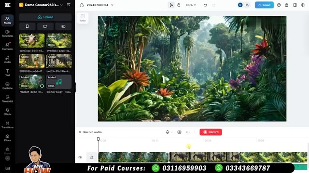Click the Export button
The image size is (309, 173).
pyautogui.click(x=264, y=5)
